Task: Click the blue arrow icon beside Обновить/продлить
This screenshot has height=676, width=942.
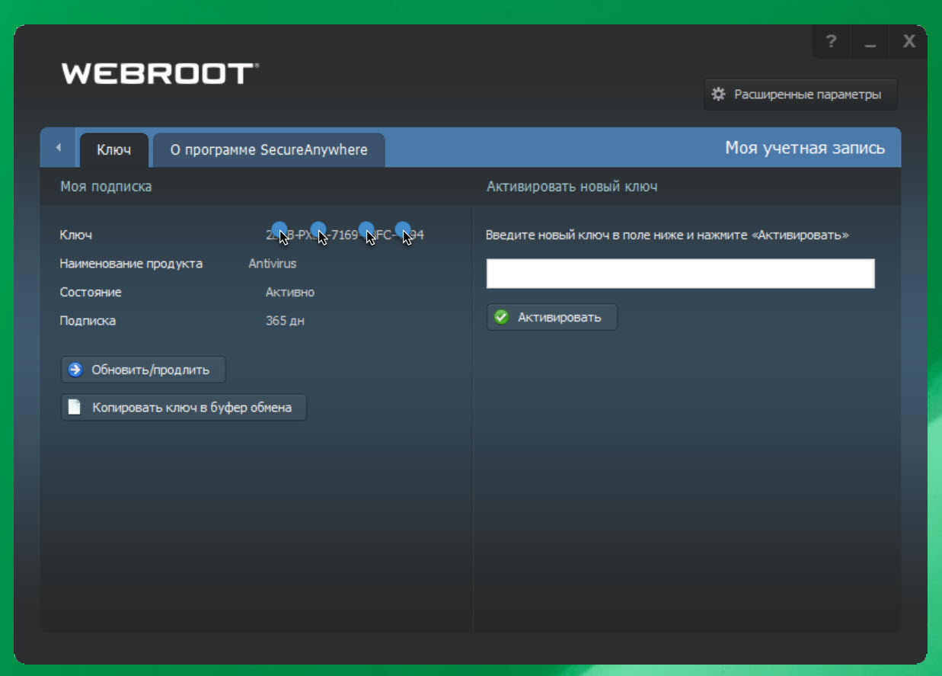Action: click(x=75, y=370)
